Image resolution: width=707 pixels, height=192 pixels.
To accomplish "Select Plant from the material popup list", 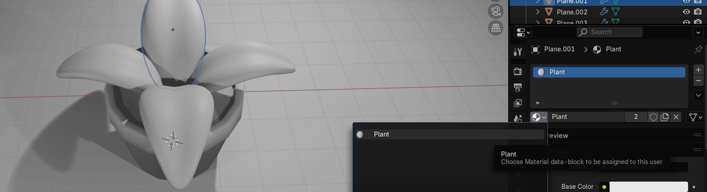I will (x=381, y=134).
